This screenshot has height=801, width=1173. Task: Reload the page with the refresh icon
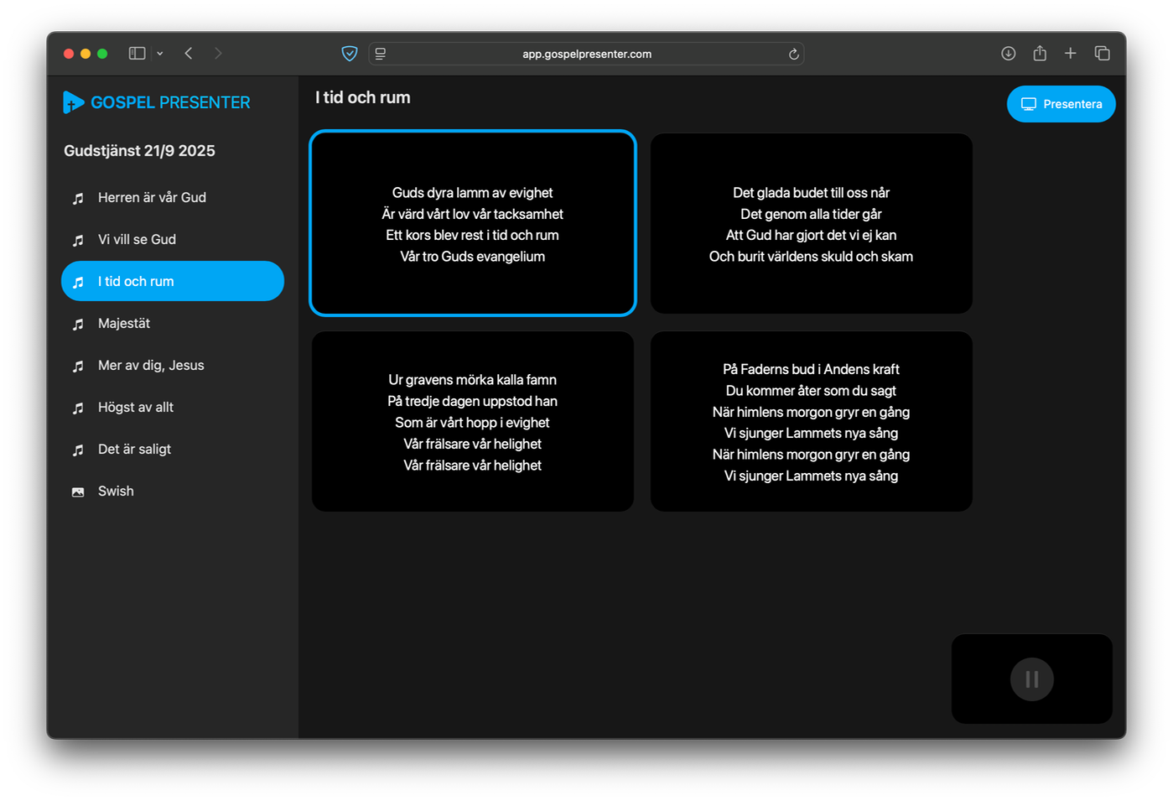(793, 54)
